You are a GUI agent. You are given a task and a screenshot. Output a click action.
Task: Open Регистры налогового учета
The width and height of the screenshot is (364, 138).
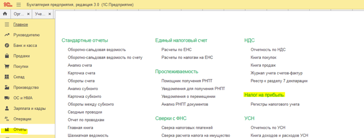275,104
